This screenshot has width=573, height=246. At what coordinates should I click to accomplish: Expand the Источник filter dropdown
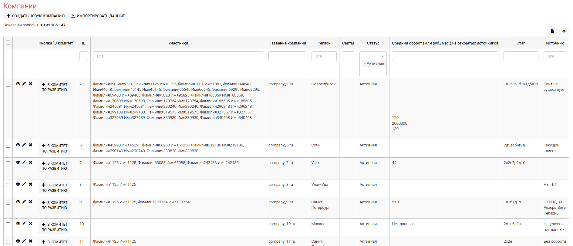[x=554, y=56]
